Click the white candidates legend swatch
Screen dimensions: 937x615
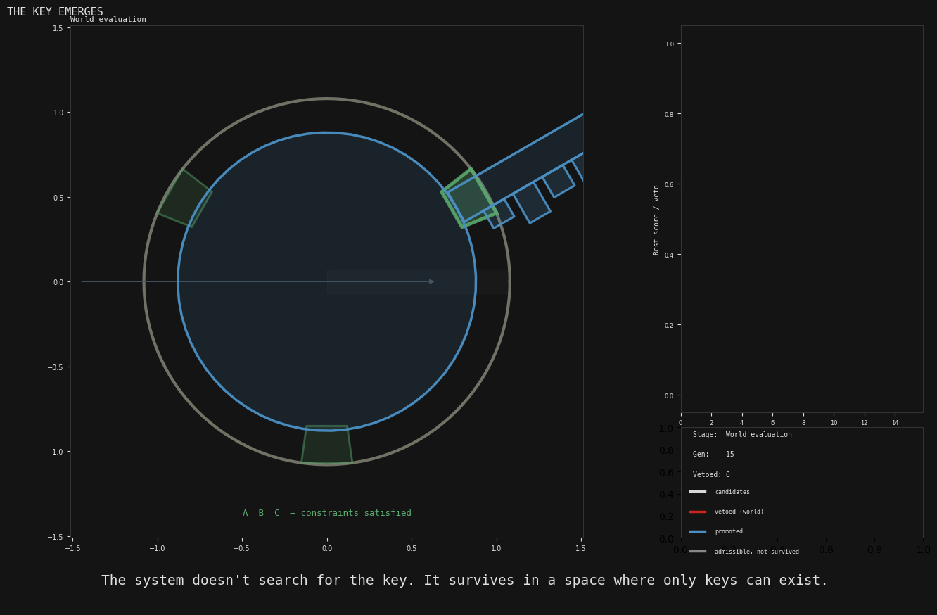697,492
